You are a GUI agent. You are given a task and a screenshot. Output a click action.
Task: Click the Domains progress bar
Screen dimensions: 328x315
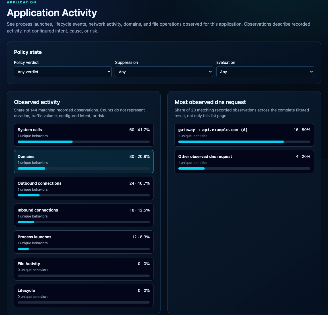point(84,168)
